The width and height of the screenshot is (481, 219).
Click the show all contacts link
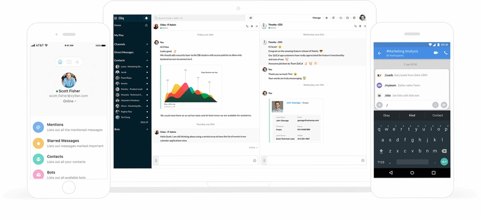point(144,122)
